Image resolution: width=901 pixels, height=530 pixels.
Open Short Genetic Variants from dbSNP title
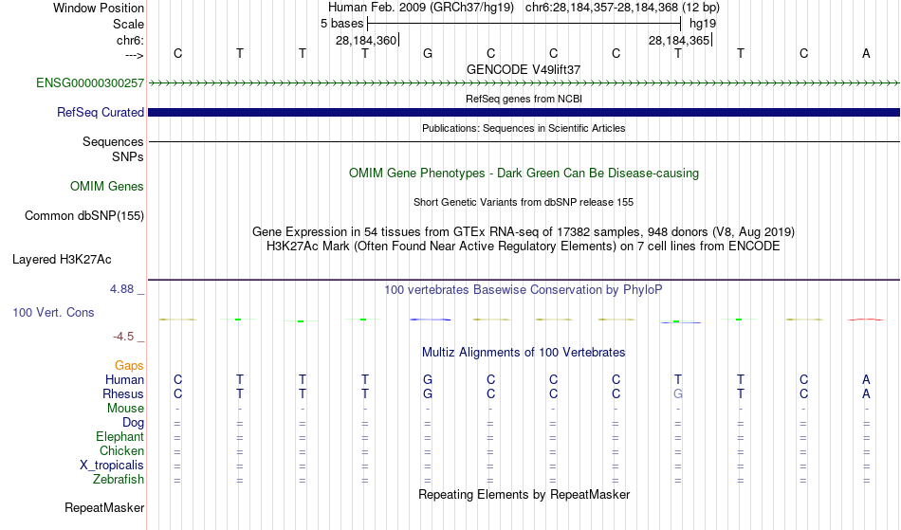(x=524, y=202)
